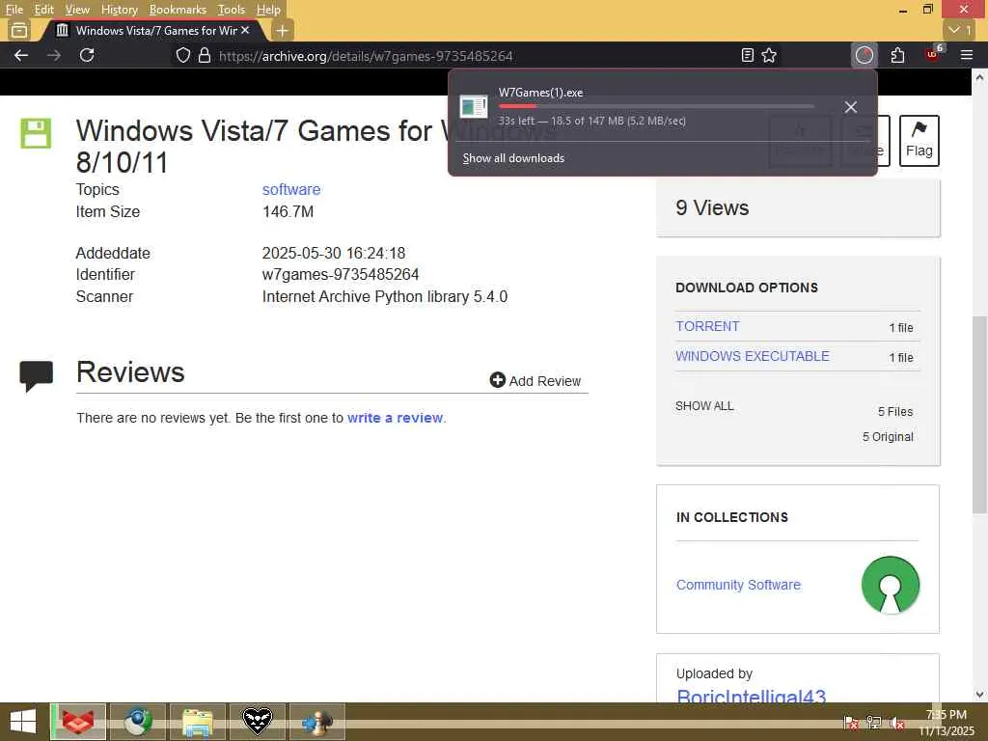Open the Firefox hamburger application menu
Image resolution: width=988 pixels, height=741 pixels.
coord(967,55)
